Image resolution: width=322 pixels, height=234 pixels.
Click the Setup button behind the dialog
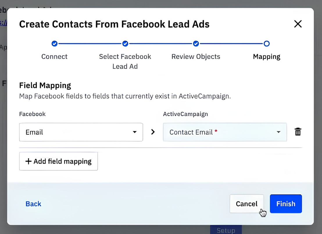tap(226, 230)
